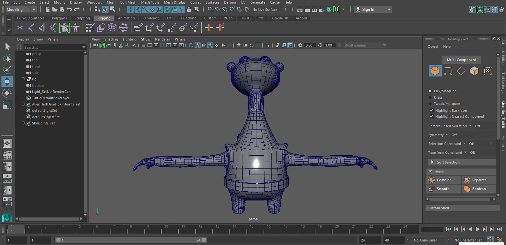Toggle the viewport grid icon
506x245 pixels.
pos(143,45)
